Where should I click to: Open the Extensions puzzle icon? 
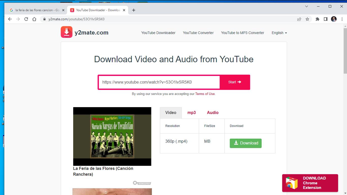(317, 19)
